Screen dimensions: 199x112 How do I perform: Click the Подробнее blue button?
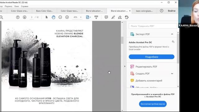151,57
